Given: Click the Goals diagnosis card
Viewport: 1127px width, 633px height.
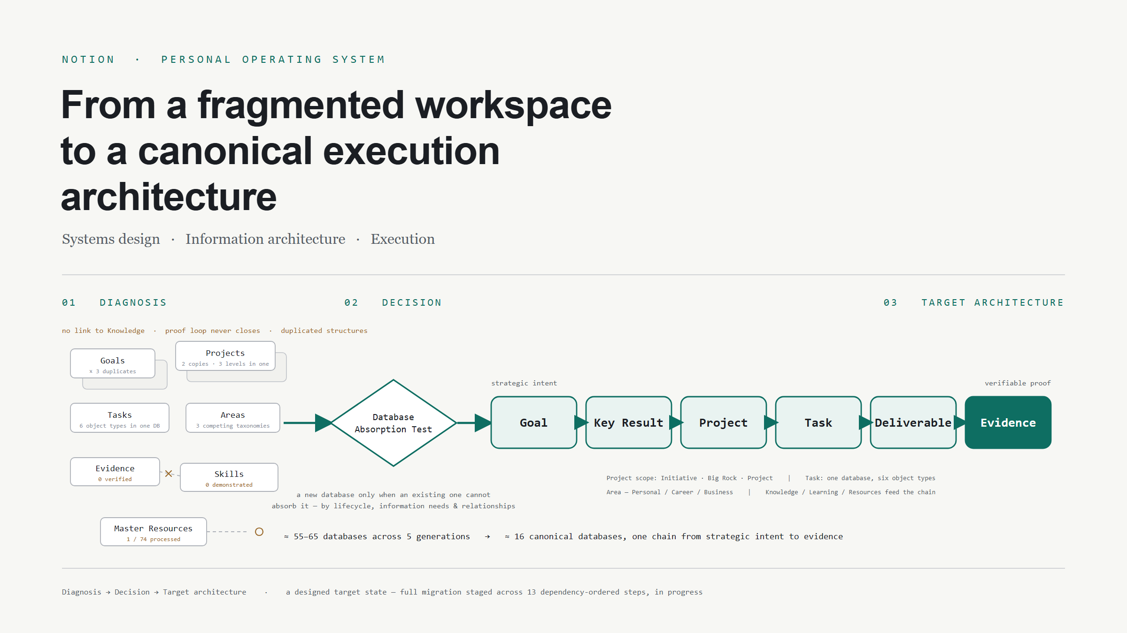Looking at the screenshot, I should coord(113,363).
